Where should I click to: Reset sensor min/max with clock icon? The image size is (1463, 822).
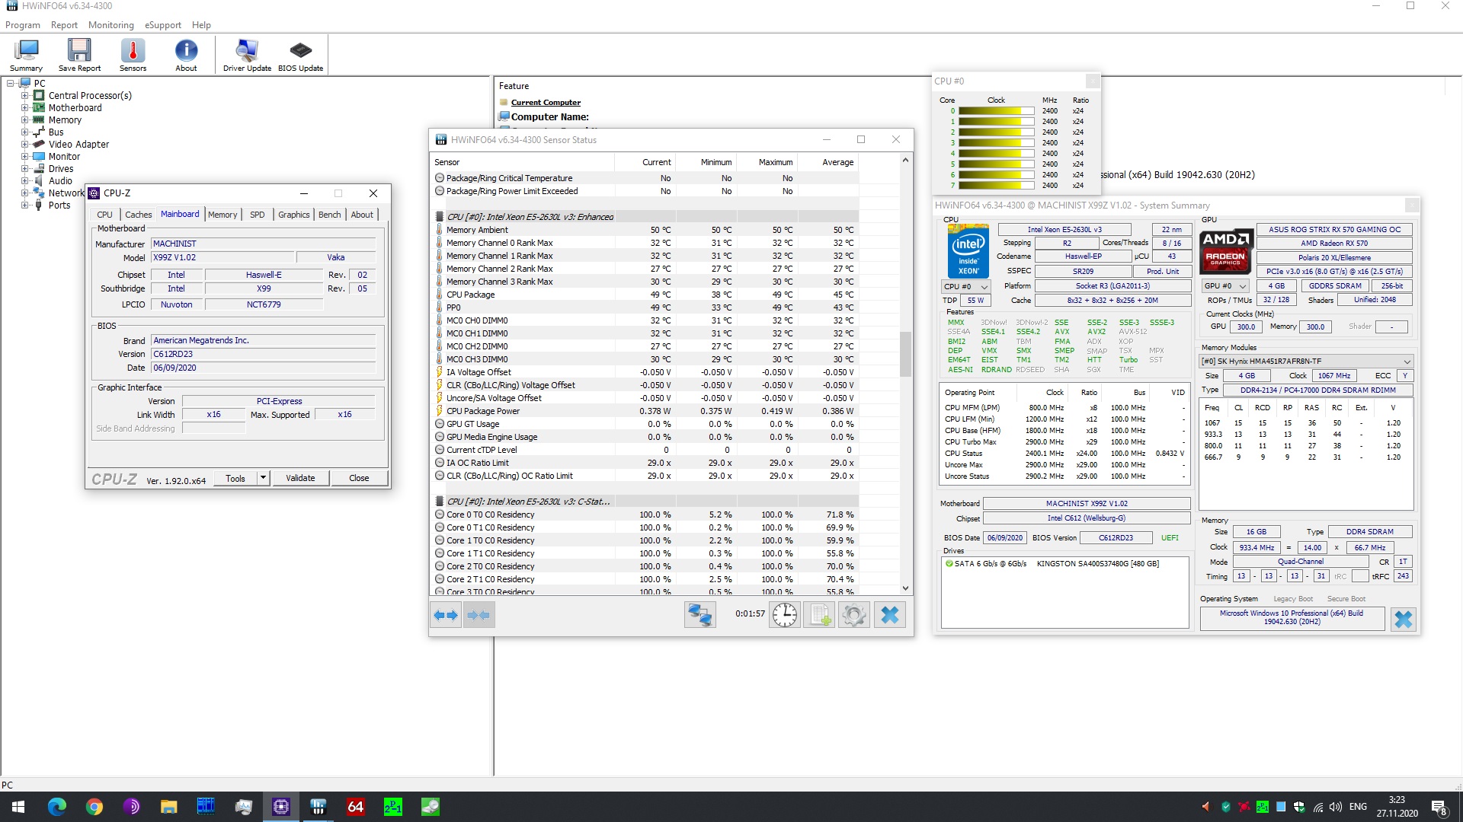[x=784, y=614]
